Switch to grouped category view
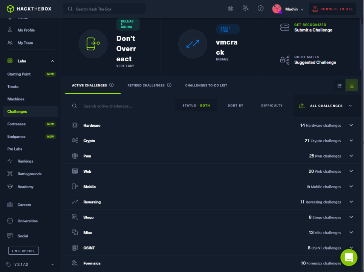 352,85
